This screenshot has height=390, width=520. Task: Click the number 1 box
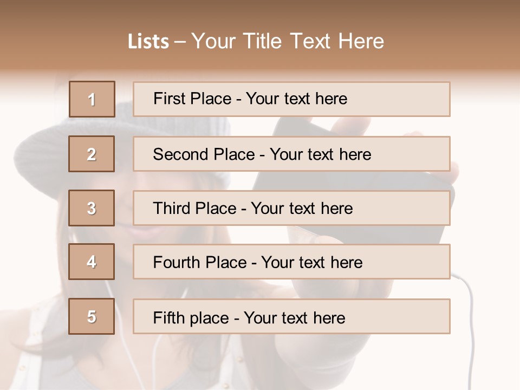pos(92,99)
